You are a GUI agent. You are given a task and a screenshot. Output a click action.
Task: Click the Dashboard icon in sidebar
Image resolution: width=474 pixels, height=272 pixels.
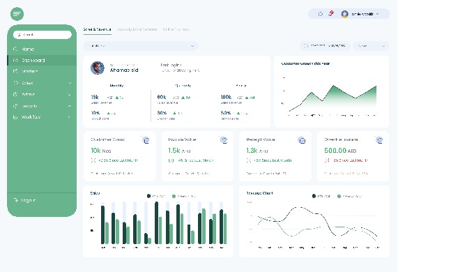click(x=15, y=60)
